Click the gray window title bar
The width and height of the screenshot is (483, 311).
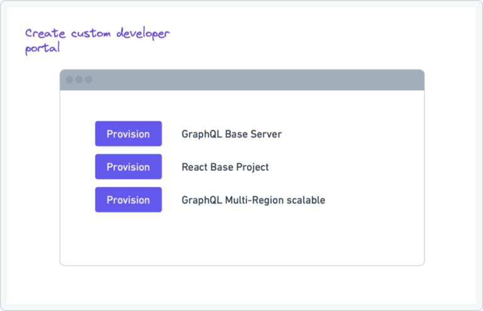click(242, 80)
